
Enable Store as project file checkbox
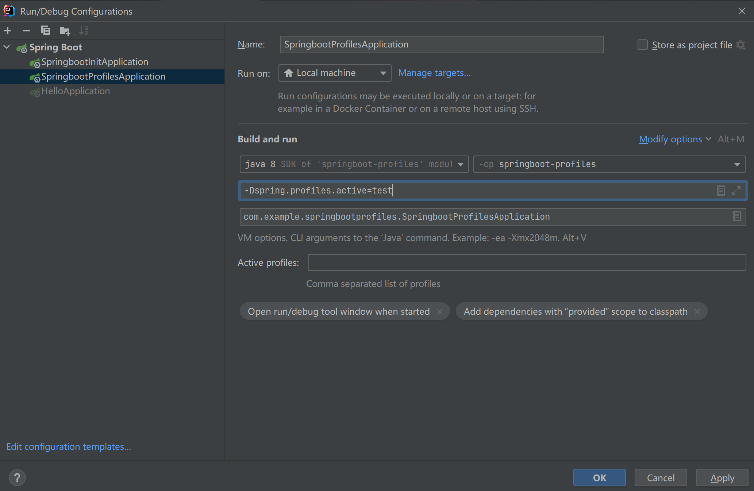tap(642, 45)
